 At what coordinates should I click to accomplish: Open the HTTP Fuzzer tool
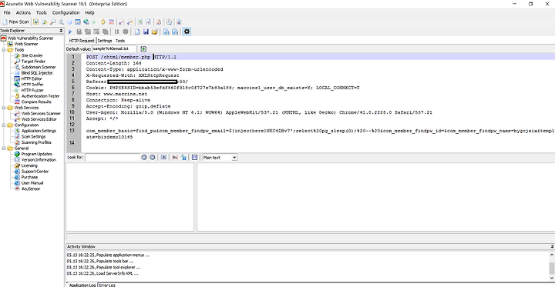[32, 90]
